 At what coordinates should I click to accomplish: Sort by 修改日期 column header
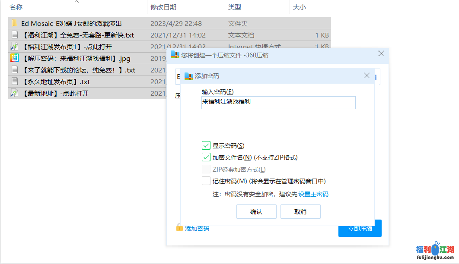pyautogui.click(x=163, y=7)
